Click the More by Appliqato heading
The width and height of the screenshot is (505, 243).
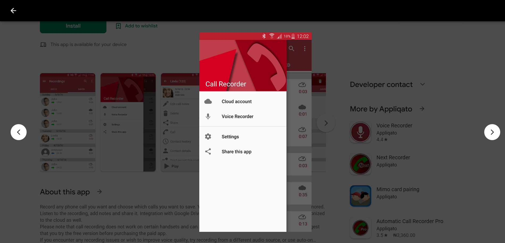[381, 109]
